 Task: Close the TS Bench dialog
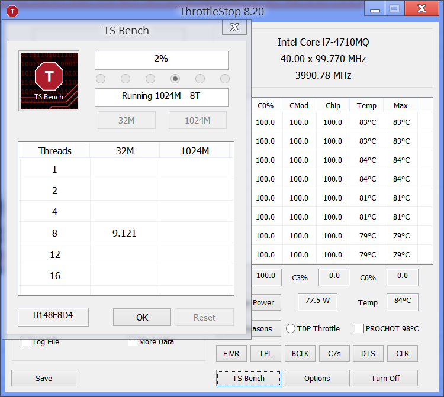[234, 27]
